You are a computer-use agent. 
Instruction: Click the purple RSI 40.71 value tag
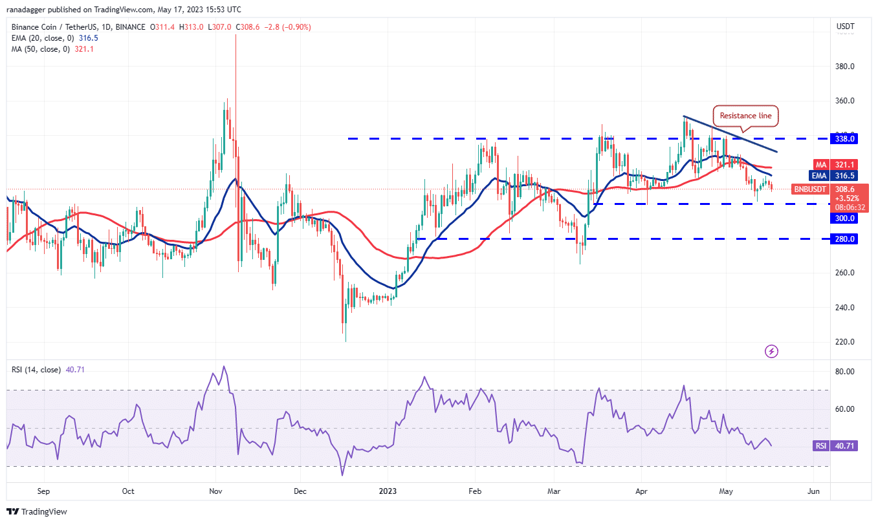(x=836, y=446)
